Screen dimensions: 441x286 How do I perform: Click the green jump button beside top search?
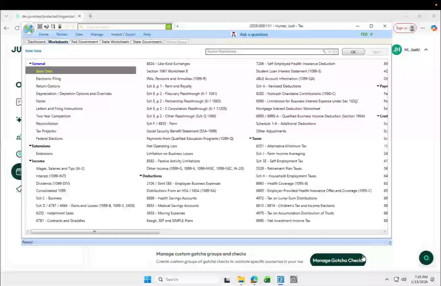[x=169, y=26]
